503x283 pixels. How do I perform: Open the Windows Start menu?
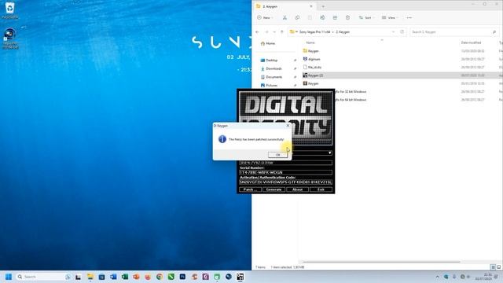(x=9, y=277)
